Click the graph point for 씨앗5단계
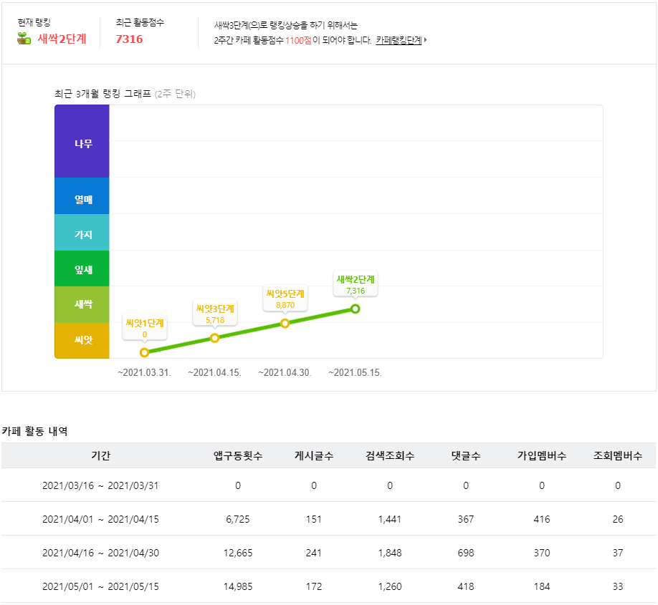 click(285, 324)
